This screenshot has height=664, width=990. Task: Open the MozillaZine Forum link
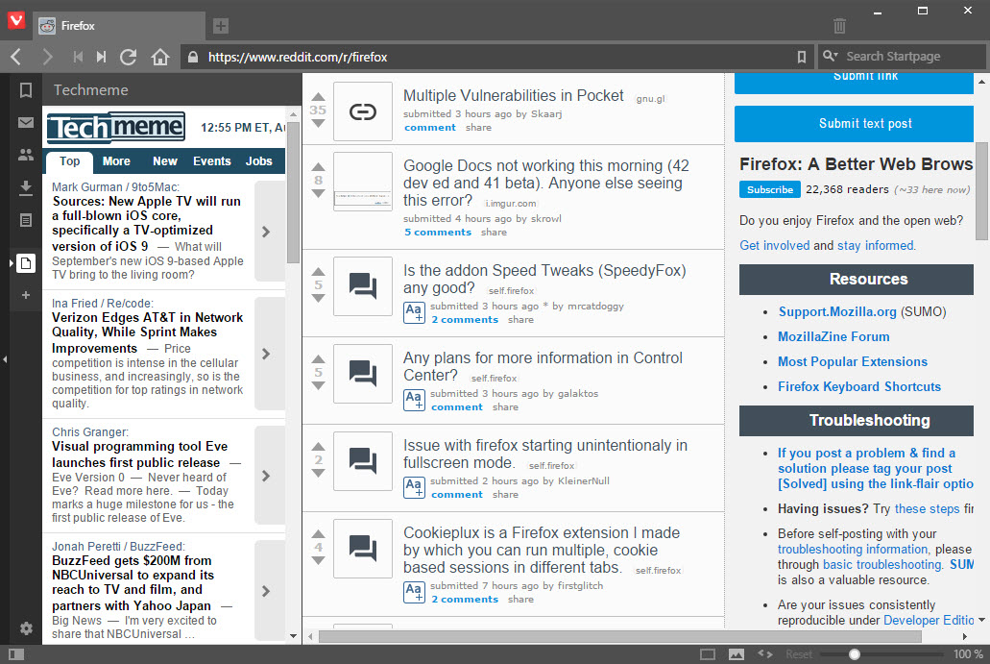[x=833, y=336]
